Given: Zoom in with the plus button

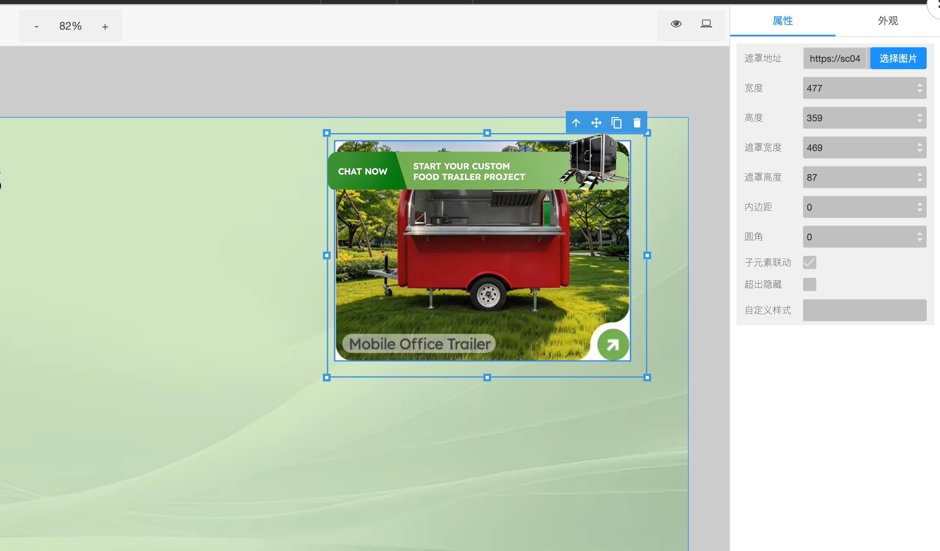Looking at the screenshot, I should tap(105, 26).
